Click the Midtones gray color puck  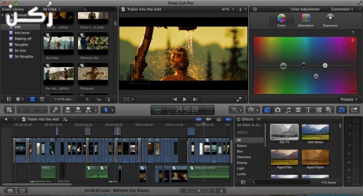[x=316, y=76]
